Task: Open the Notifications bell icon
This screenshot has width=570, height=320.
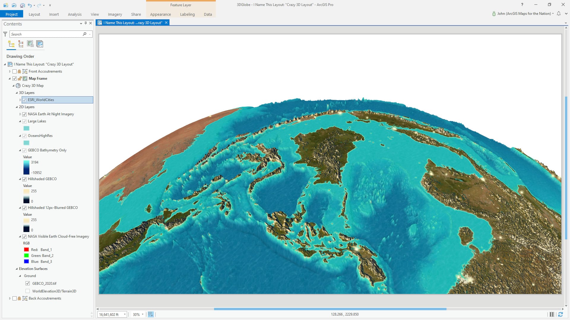Action: coord(559,14)
